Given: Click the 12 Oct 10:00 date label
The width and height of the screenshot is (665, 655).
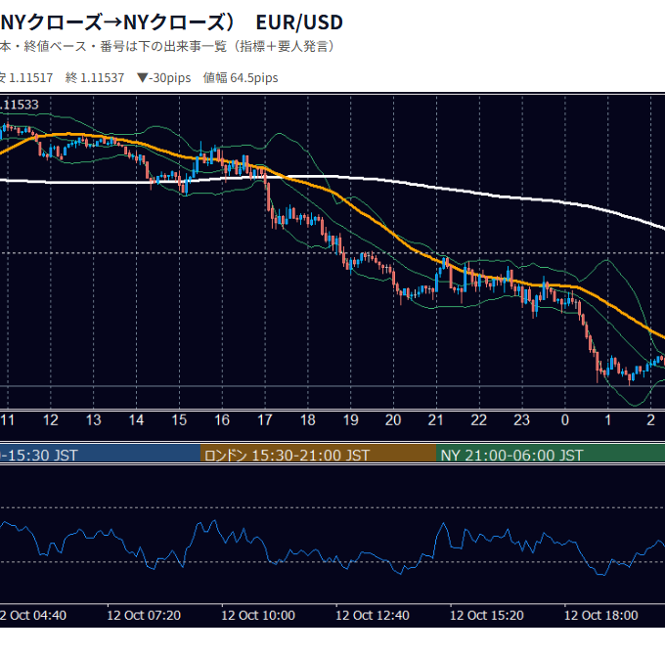Looking at the screenshot, I should pyautogui.click(x=258, y=615).
